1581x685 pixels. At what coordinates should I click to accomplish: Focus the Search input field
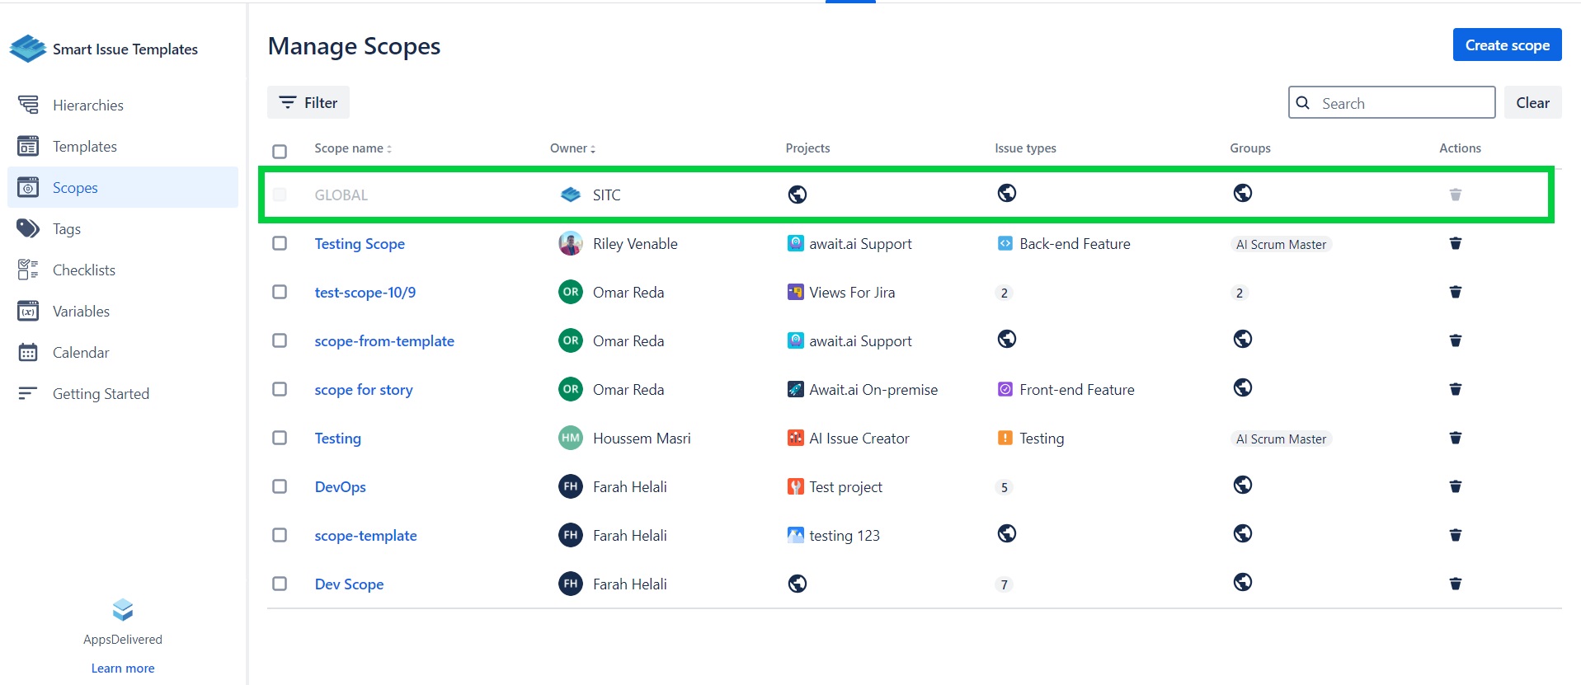tap(1402, 103)
